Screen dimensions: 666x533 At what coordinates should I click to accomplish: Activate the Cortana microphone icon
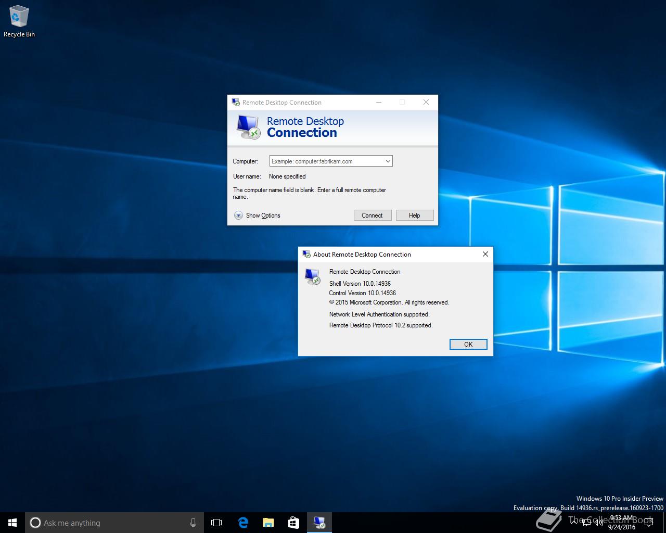[193, 523]
